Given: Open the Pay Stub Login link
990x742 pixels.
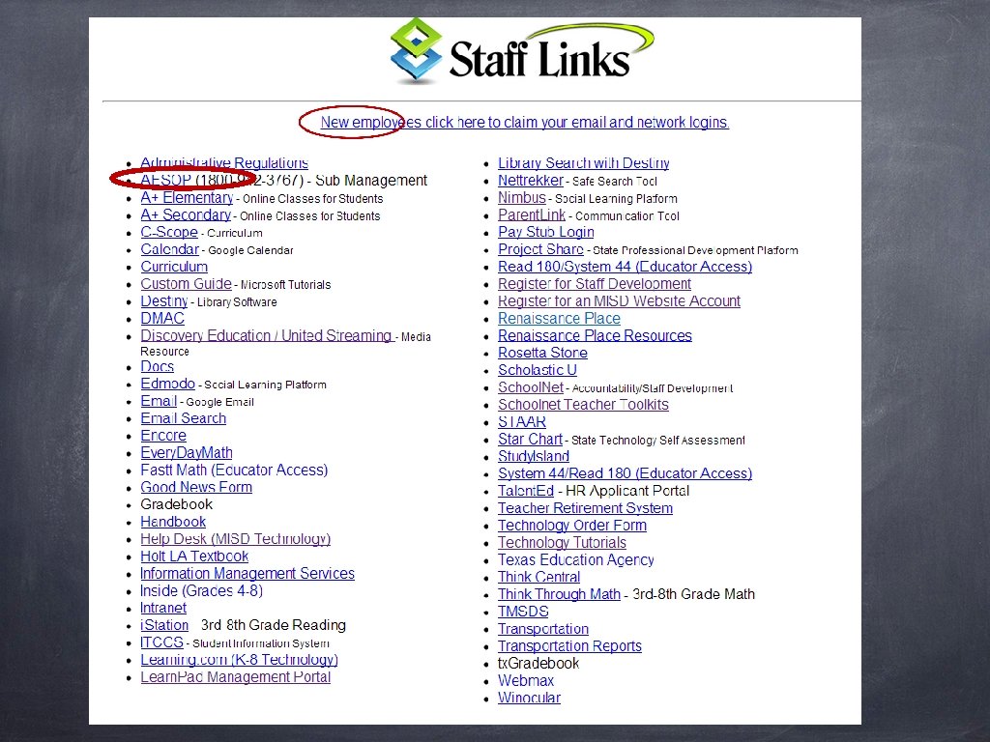Looking at the screenshot, I should 545,232.
